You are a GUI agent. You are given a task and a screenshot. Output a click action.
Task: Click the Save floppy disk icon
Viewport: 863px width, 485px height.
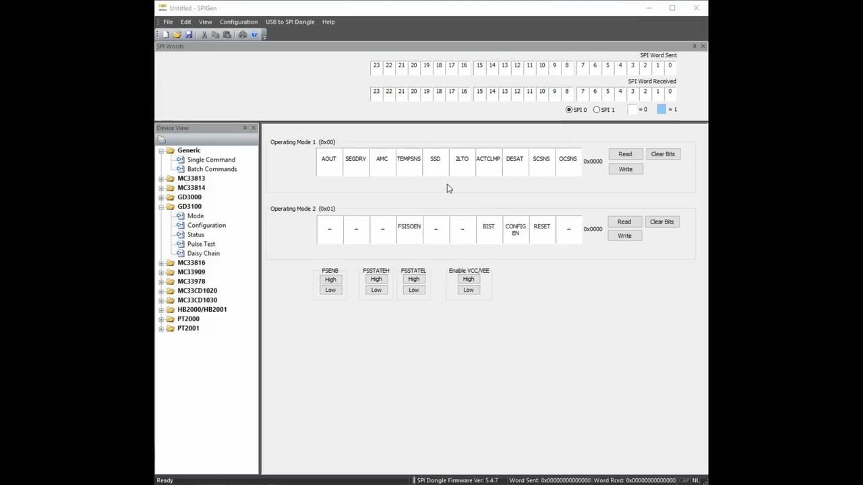[188, 34]
